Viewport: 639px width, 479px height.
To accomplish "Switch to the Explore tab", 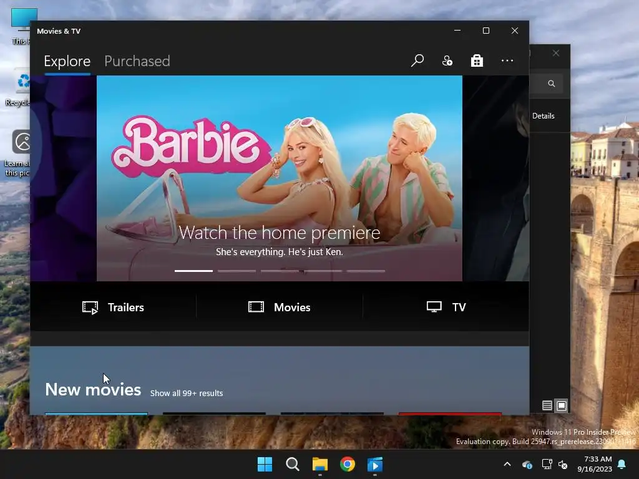I will pyautogui.click(x=67, y=61).
